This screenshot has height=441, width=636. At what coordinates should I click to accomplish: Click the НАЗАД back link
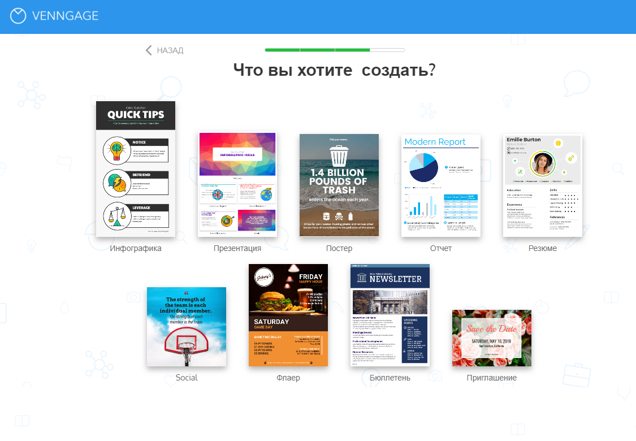pos(170,50)
